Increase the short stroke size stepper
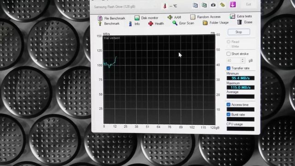Screen dimensions: 295x166 tap(242, 59)
